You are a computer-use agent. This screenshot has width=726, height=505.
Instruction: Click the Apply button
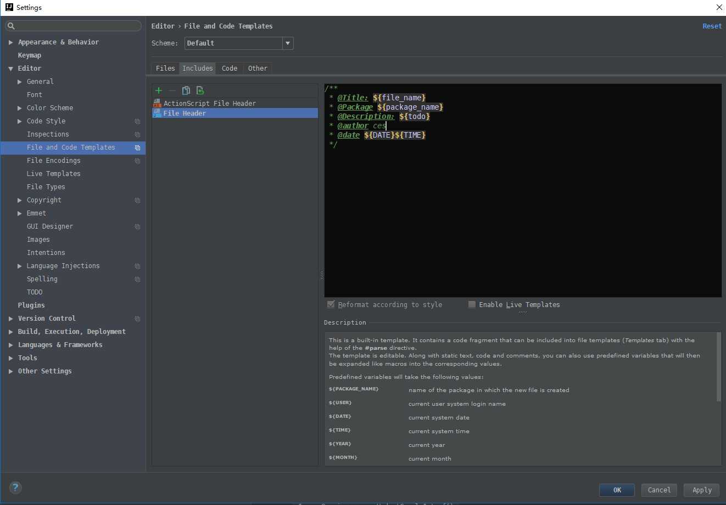pyautogui.click(x=702, y=490)
